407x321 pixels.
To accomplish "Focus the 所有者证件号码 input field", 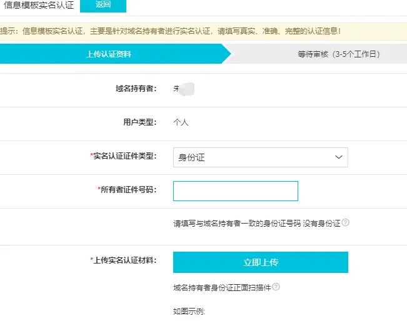I will [x=235, y=191].
